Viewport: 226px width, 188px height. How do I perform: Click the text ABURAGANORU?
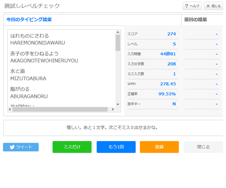pyautogui.click(x=29, y=96)
